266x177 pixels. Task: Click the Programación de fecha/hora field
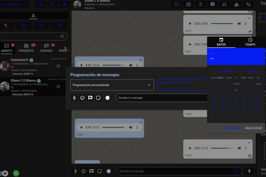tap(182, 85)
